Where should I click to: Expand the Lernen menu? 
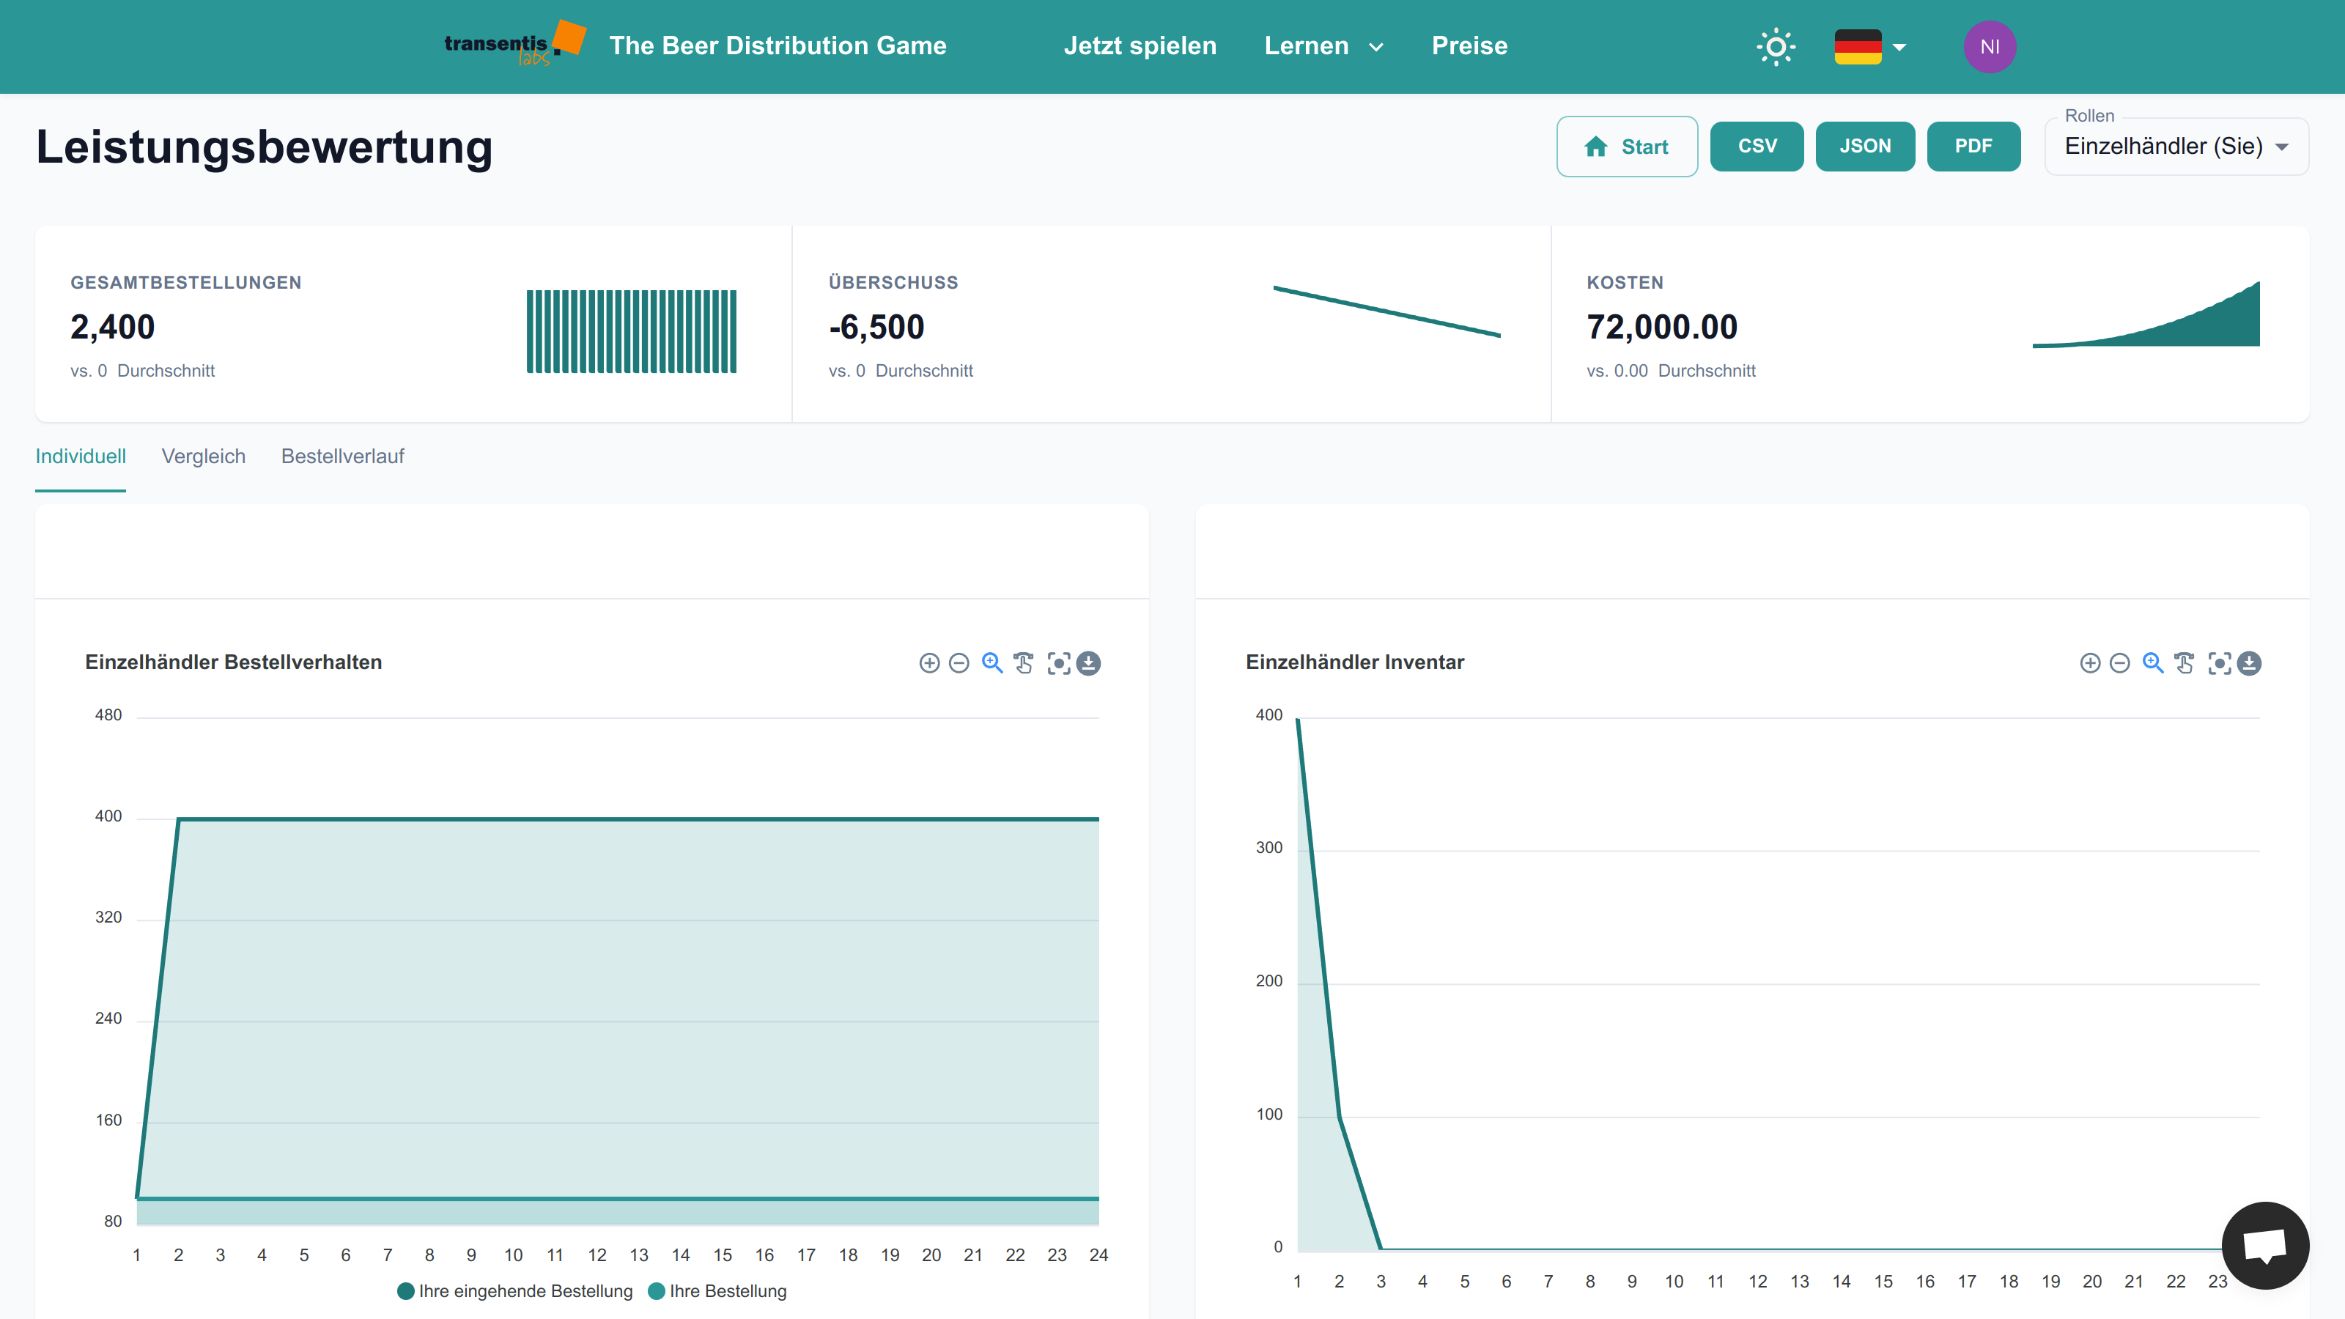click(1323, 45)
